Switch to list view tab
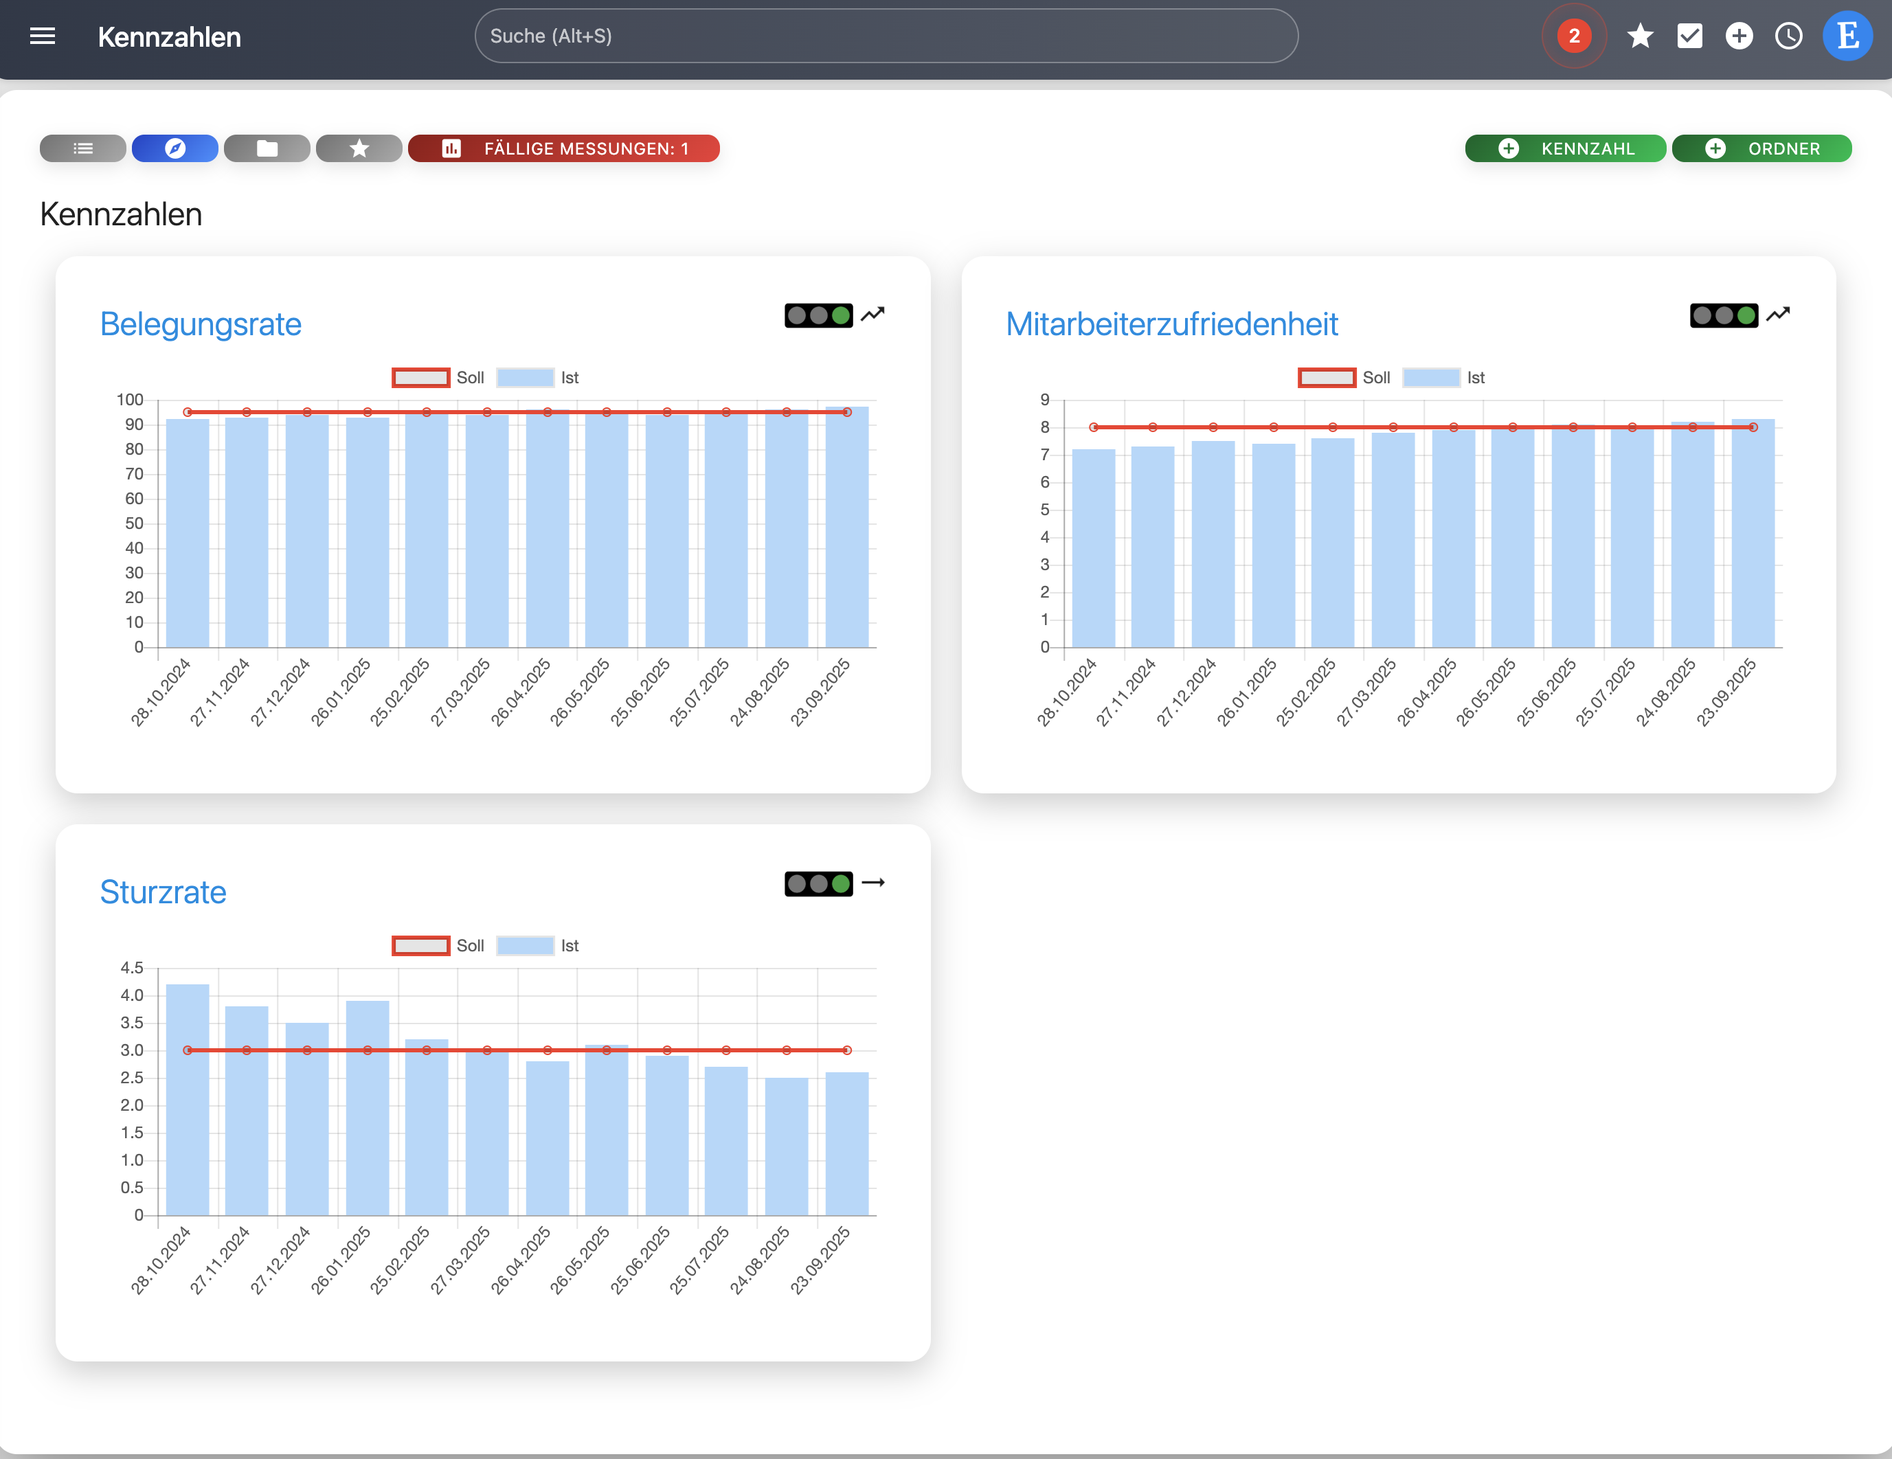 tap(83, 148)
